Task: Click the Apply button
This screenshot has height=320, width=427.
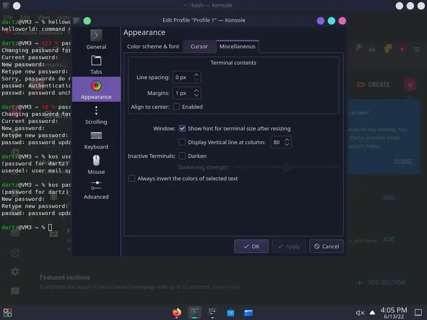Action: tap(289, 246)
